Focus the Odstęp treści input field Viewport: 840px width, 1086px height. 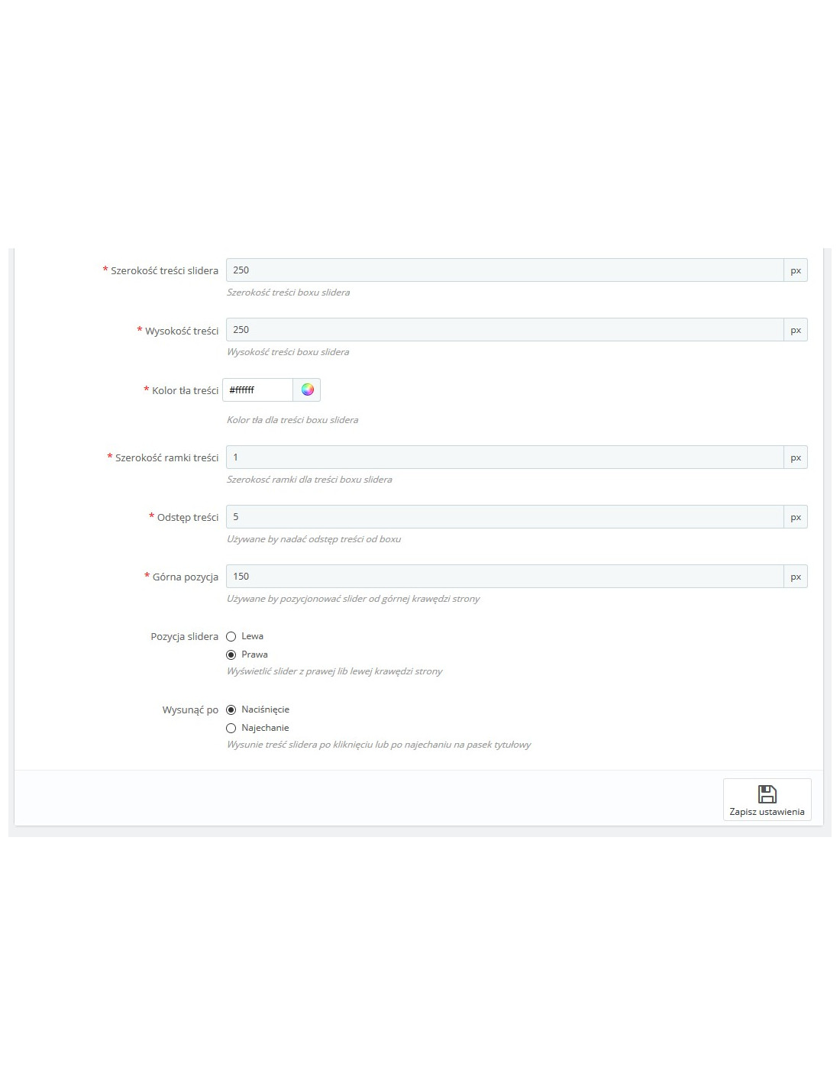[505, 517]
